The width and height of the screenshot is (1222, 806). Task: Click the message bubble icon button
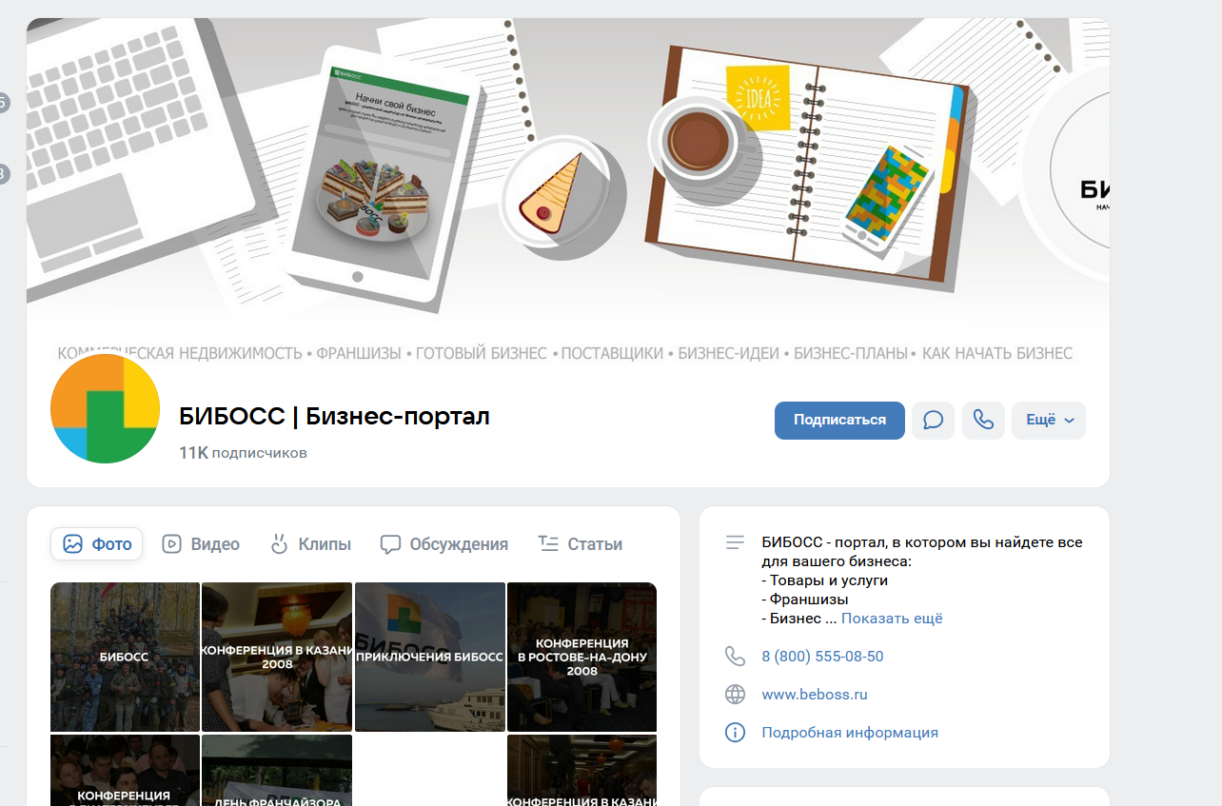(x=933, y=421)
